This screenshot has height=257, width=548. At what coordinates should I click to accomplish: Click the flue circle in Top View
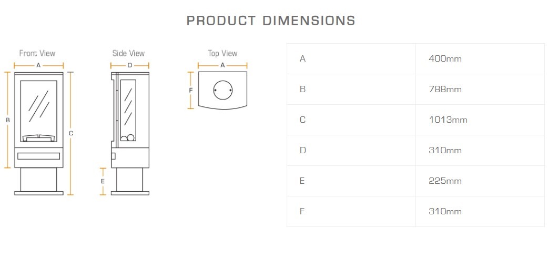(x=223, y=91)
